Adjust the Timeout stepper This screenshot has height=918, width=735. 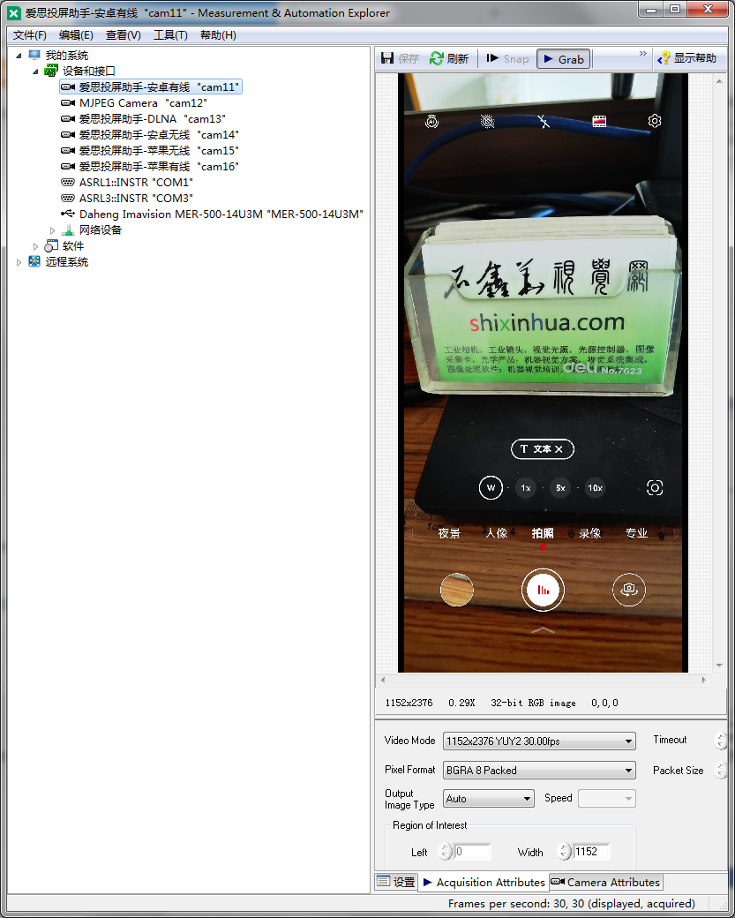[x=720, y=741]
